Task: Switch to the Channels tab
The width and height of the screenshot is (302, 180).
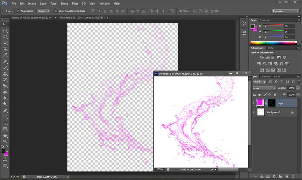Action: 265,76
